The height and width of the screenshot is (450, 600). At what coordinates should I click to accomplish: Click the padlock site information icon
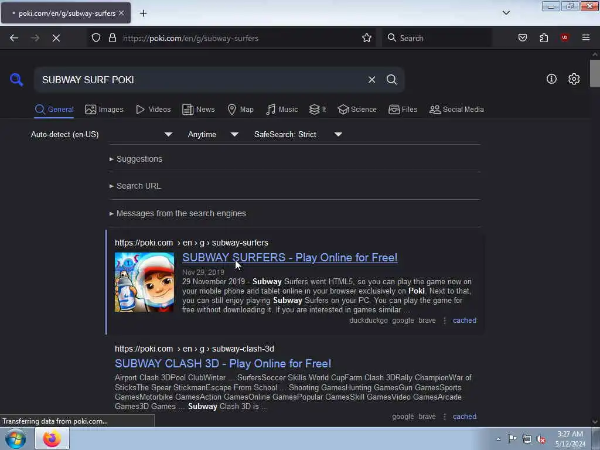112,37
